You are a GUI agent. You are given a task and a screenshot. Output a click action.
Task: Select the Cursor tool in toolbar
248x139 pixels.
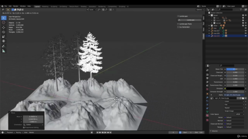click(x=3, y=22)
